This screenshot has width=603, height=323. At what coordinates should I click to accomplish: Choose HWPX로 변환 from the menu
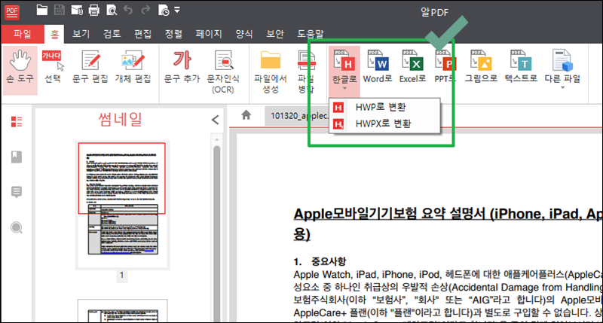point(384,123)
